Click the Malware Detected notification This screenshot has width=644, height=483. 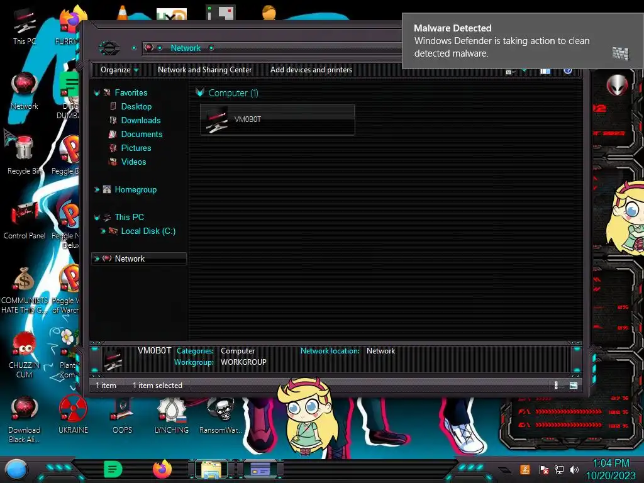[x=523, y=41]
